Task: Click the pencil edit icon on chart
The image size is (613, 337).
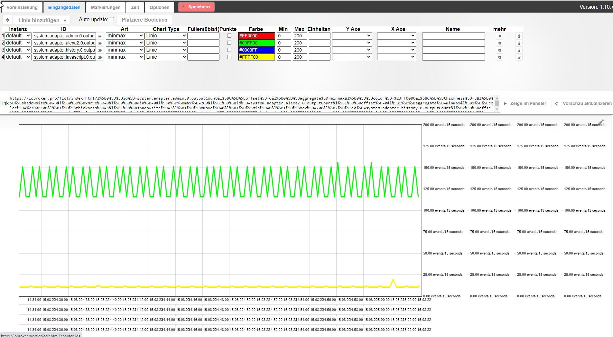Action: click(x=601, y=122)
